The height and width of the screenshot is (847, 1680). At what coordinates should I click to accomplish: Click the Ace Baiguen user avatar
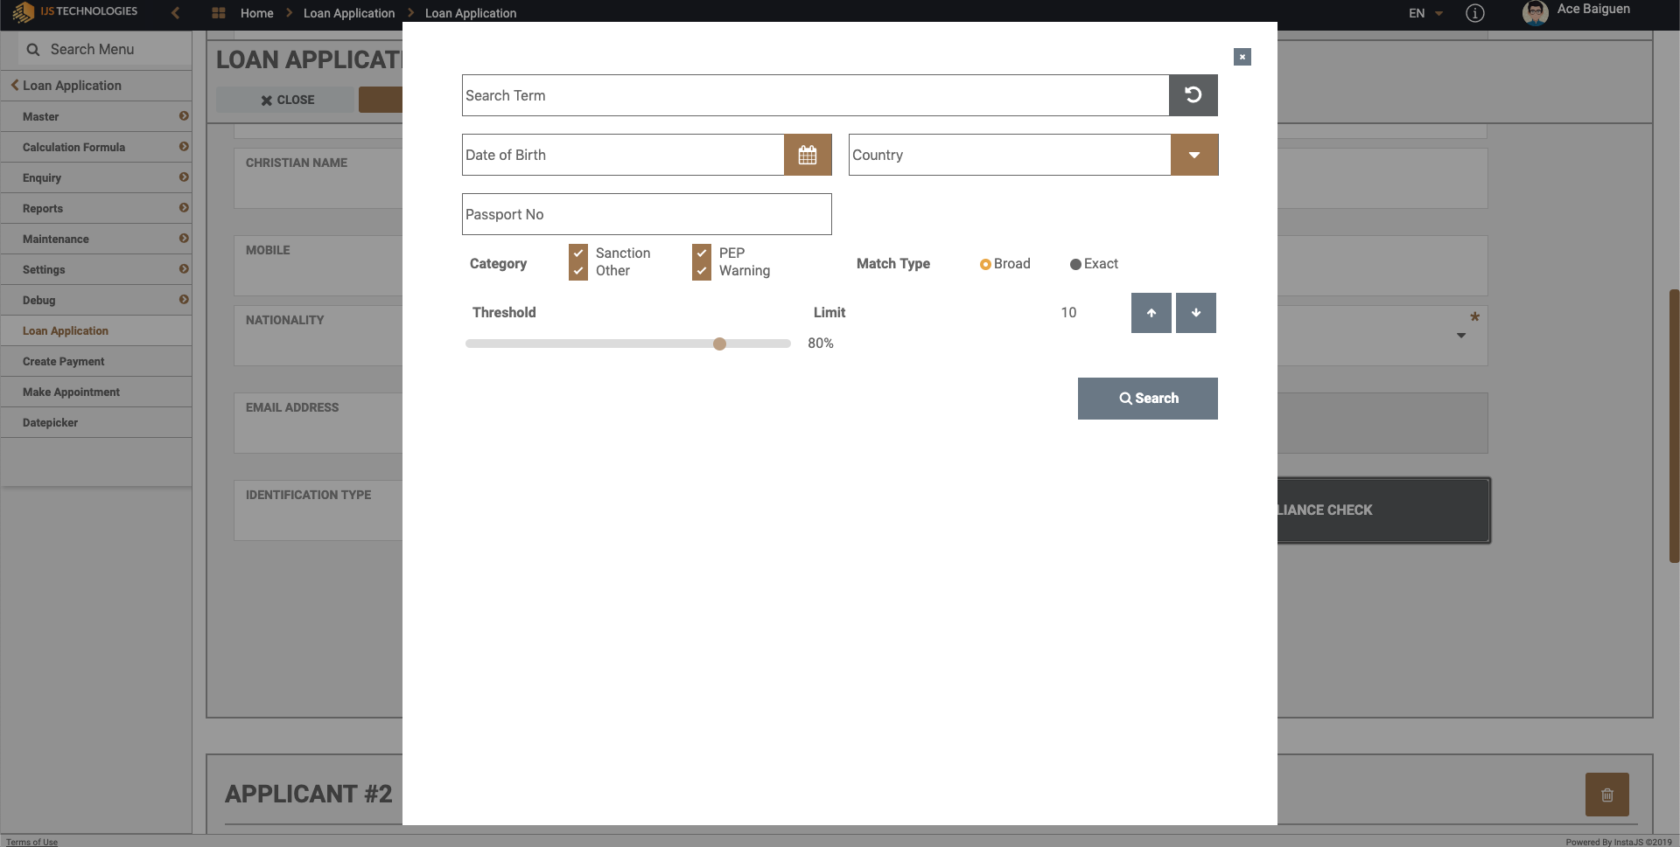point(1535,12)
